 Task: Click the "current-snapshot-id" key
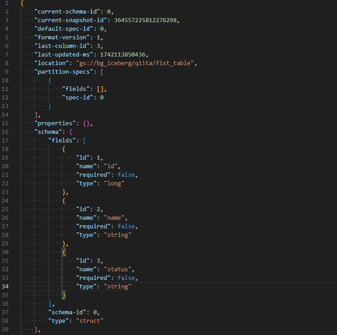pyautogui.click(x=71, y=20)
